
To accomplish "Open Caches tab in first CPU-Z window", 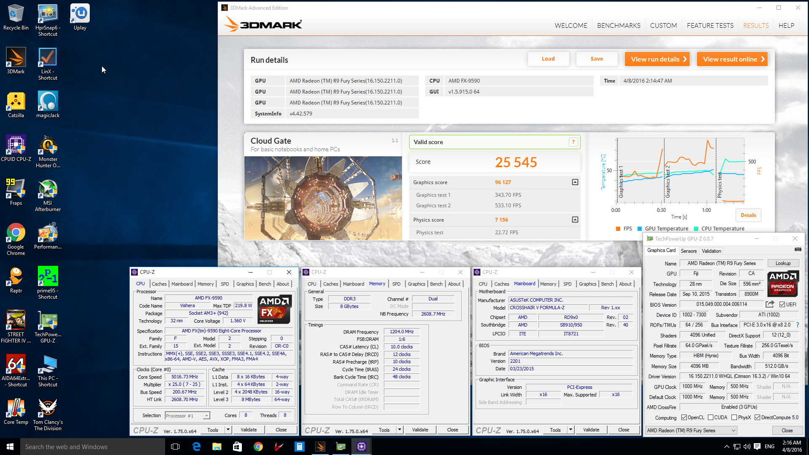I will click(x=159, y=284).
